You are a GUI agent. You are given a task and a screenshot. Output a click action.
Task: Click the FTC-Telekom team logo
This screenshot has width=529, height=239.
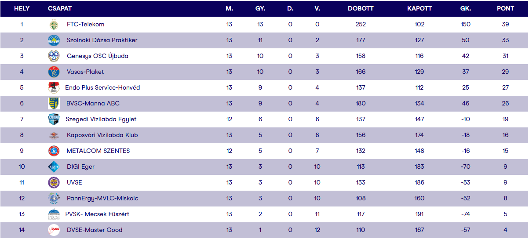coord(54,25)
